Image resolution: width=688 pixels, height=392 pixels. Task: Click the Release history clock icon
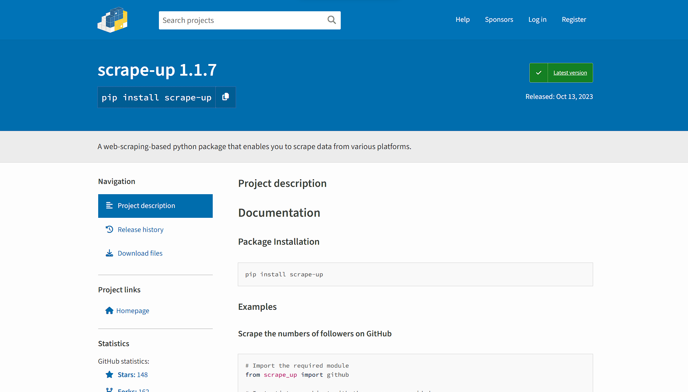point(109,229)
